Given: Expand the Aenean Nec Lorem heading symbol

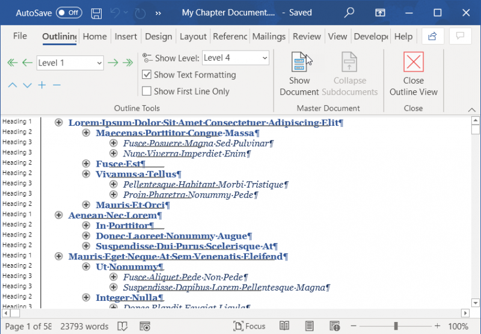Looking at the screenshot, I should click(58, 215).
